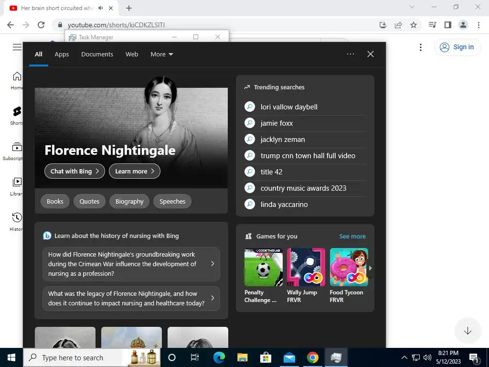The image size is (489, 367).
Task: Mute audio icon on YouTube tab
Action: click(x=100, y=8)
